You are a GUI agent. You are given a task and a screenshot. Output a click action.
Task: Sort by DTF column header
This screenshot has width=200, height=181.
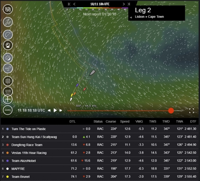tap(193, 121)
